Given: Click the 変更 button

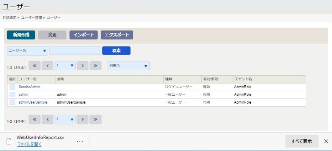Looking at the screenshot, I should click(x=52, y=35).
